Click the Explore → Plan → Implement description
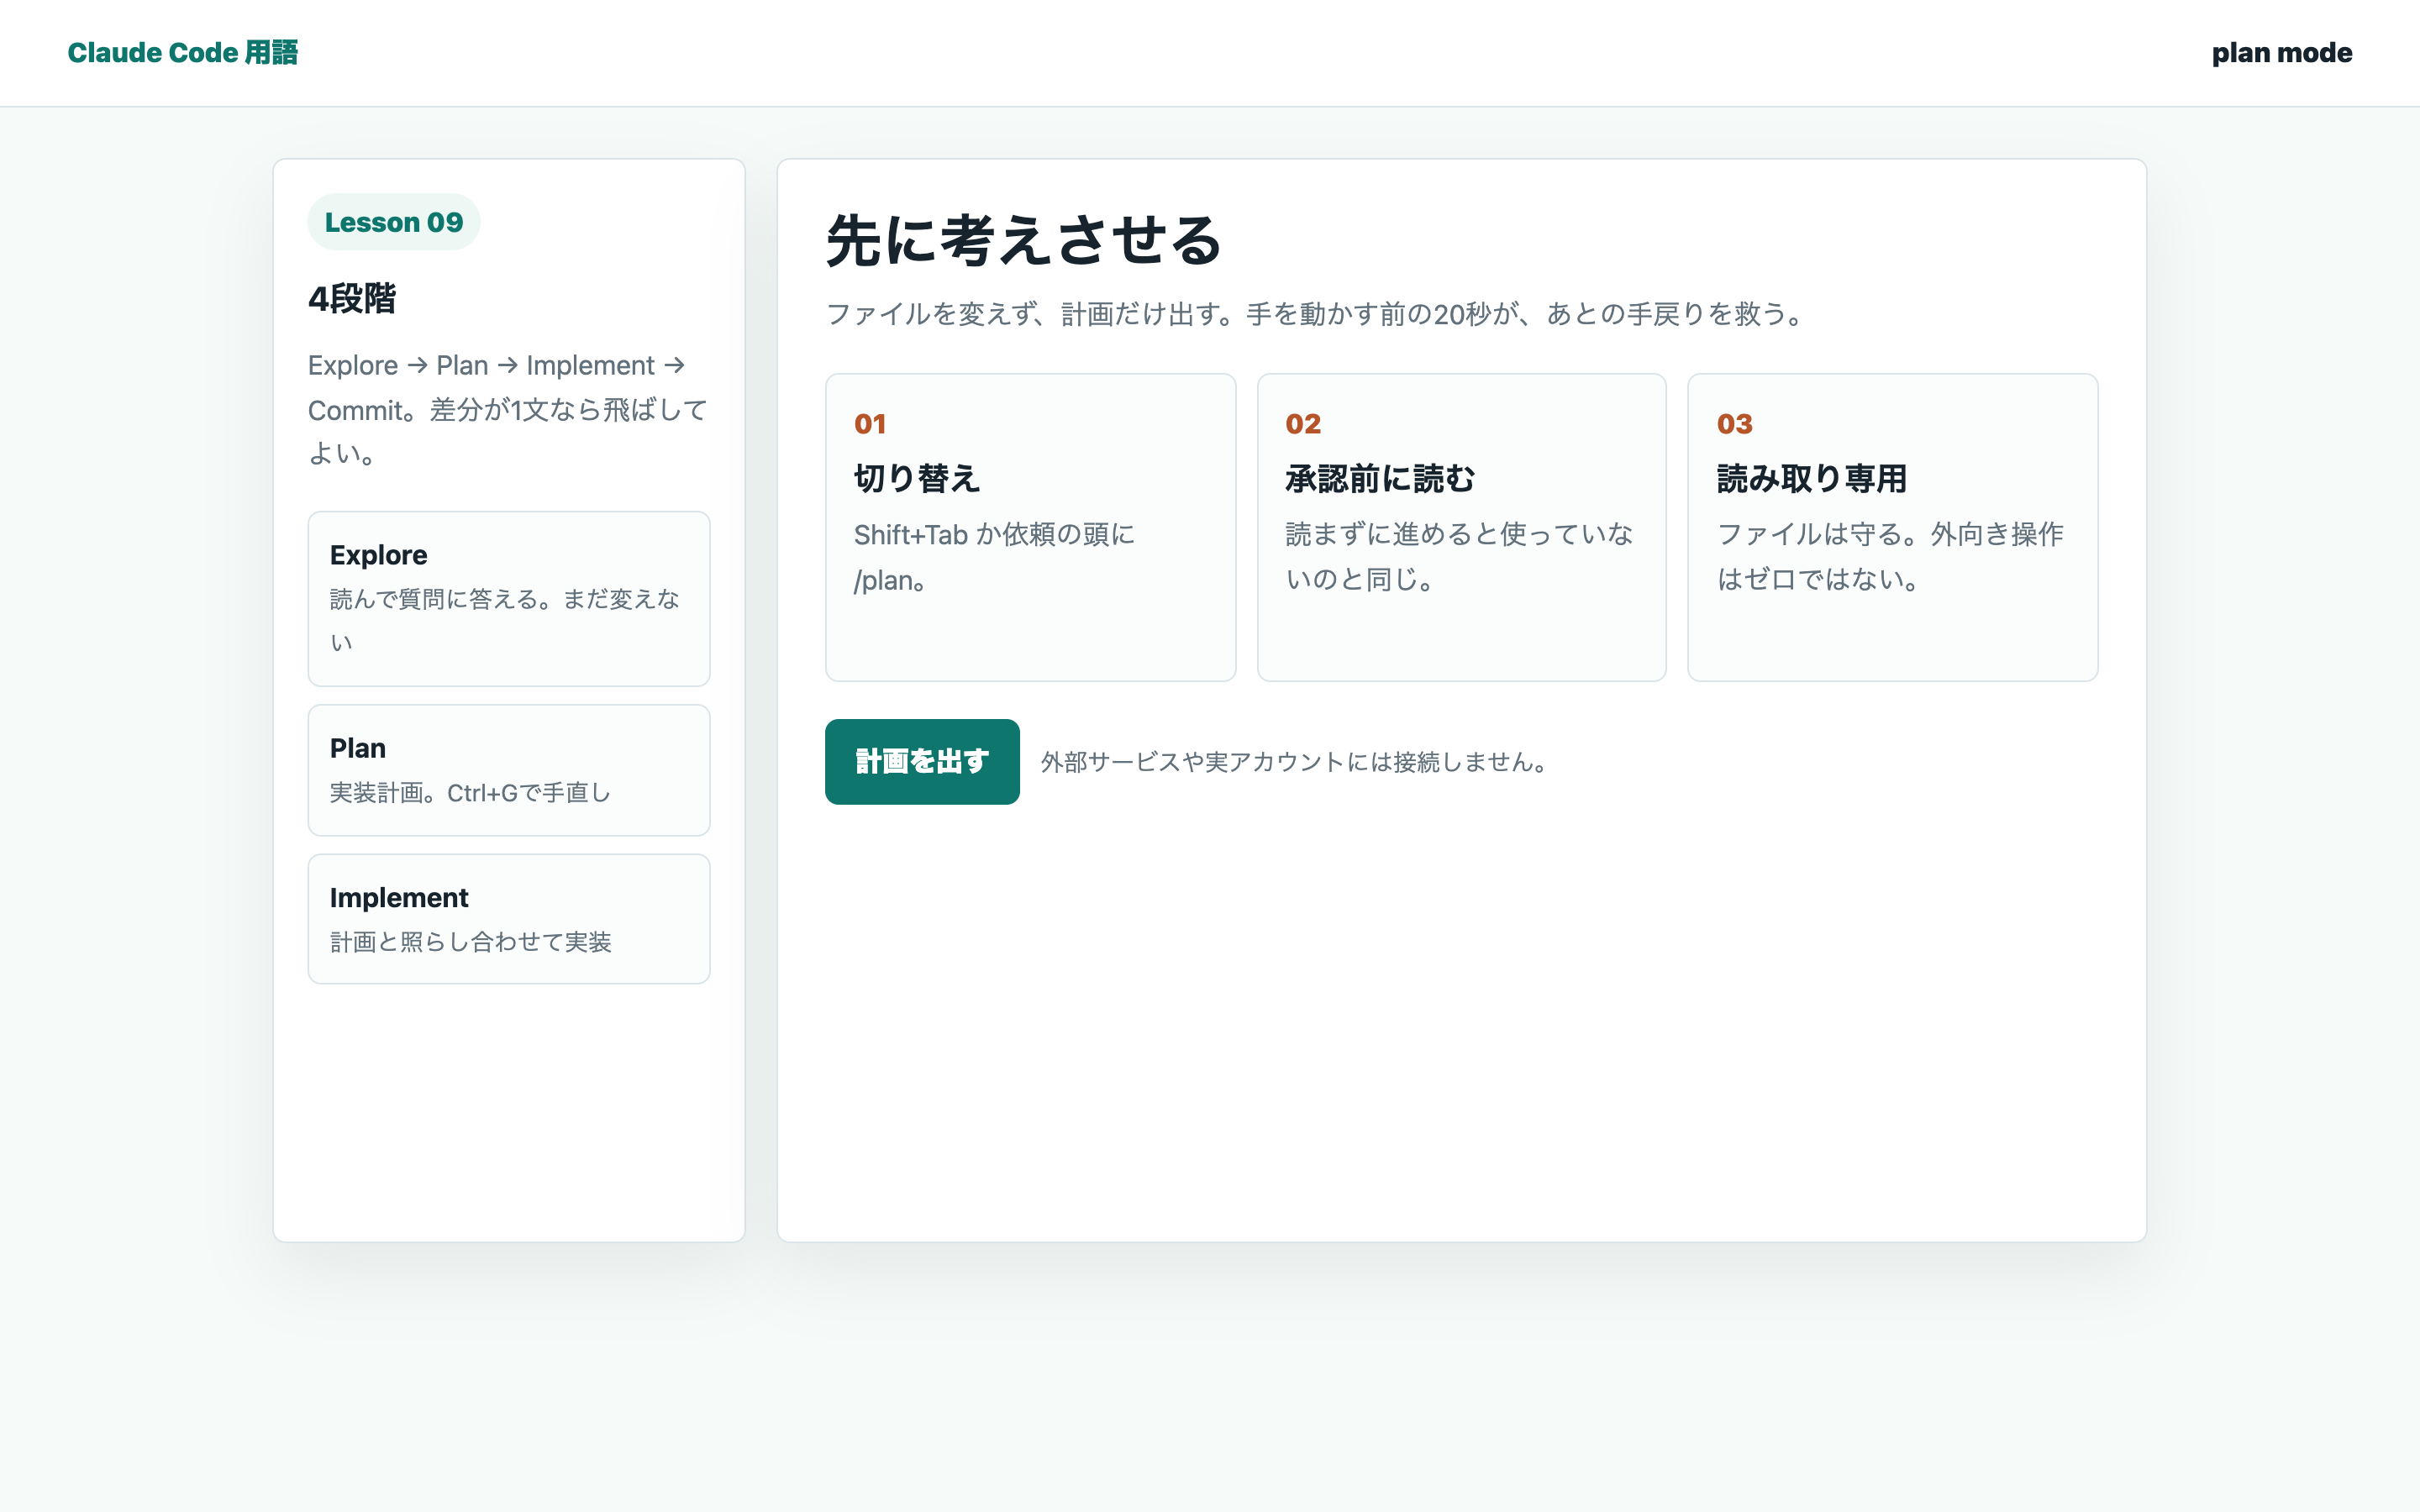 click(x=508, y=409)
